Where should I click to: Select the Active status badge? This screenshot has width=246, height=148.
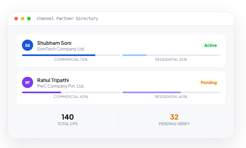210,45
